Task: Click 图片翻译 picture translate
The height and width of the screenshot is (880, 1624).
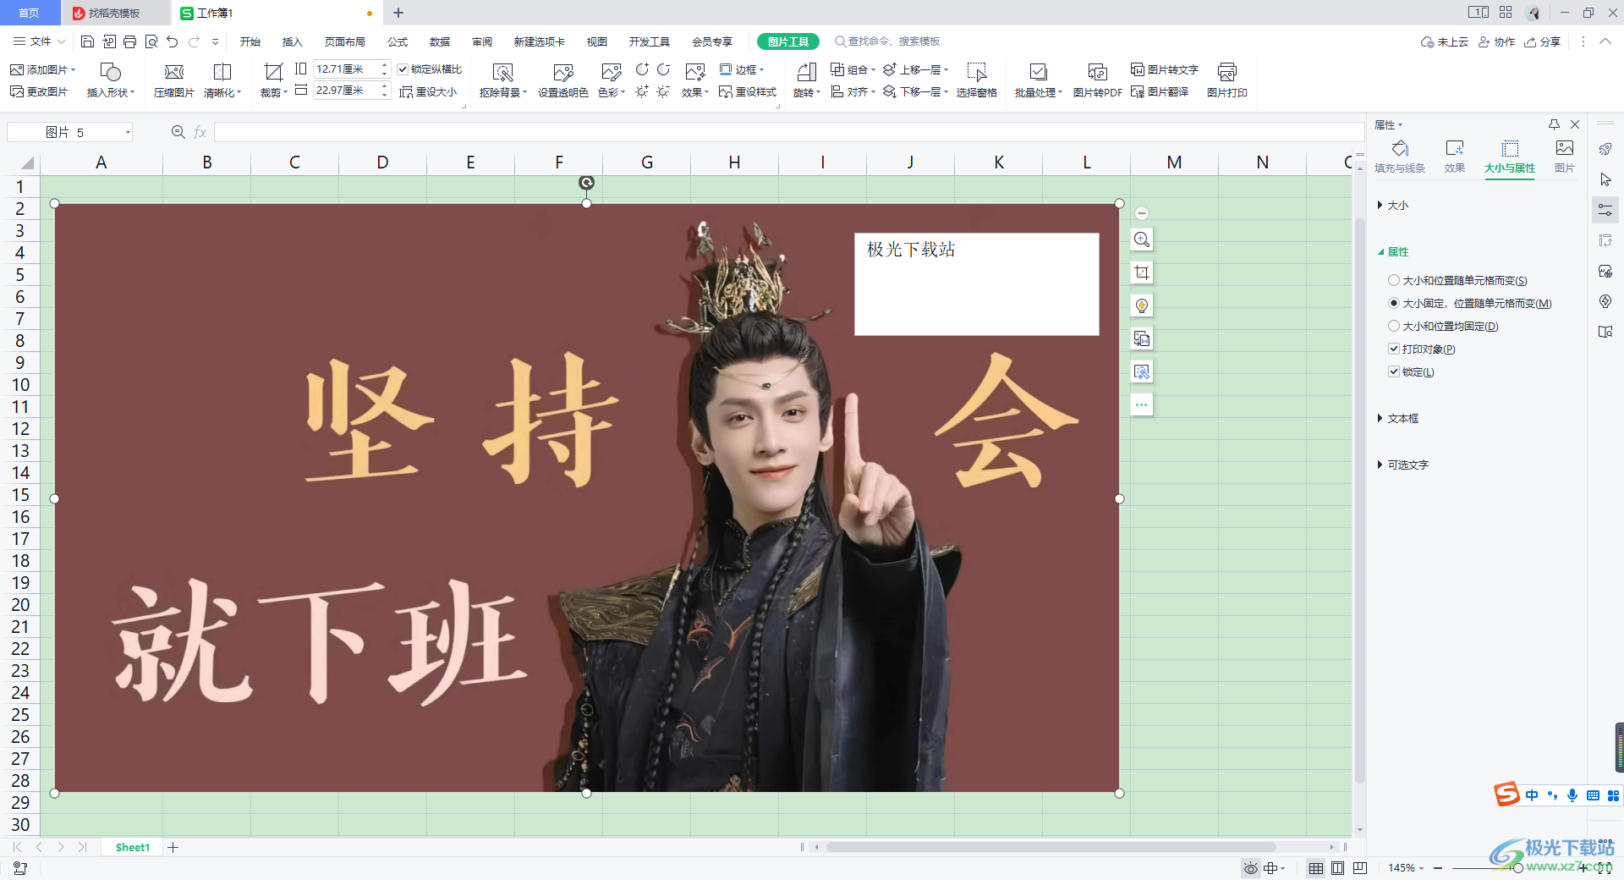Action: [x=1160, y=92]
